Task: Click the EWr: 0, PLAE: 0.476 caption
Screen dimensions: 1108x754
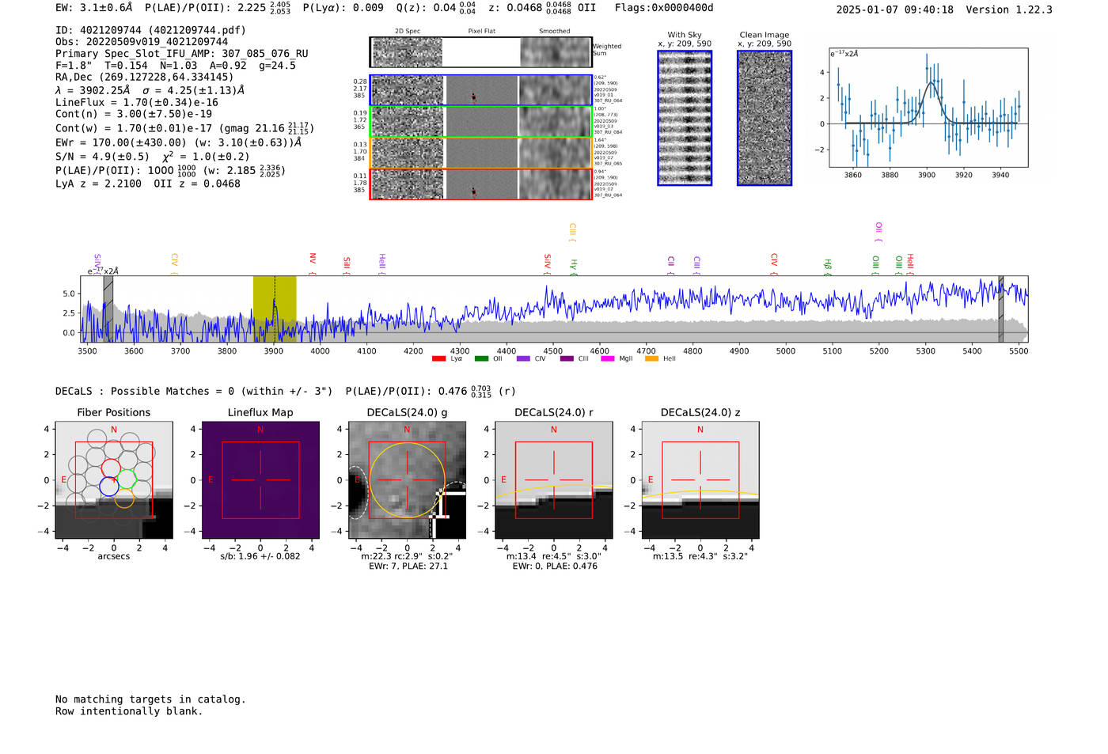Action: (x=554, y=566)
